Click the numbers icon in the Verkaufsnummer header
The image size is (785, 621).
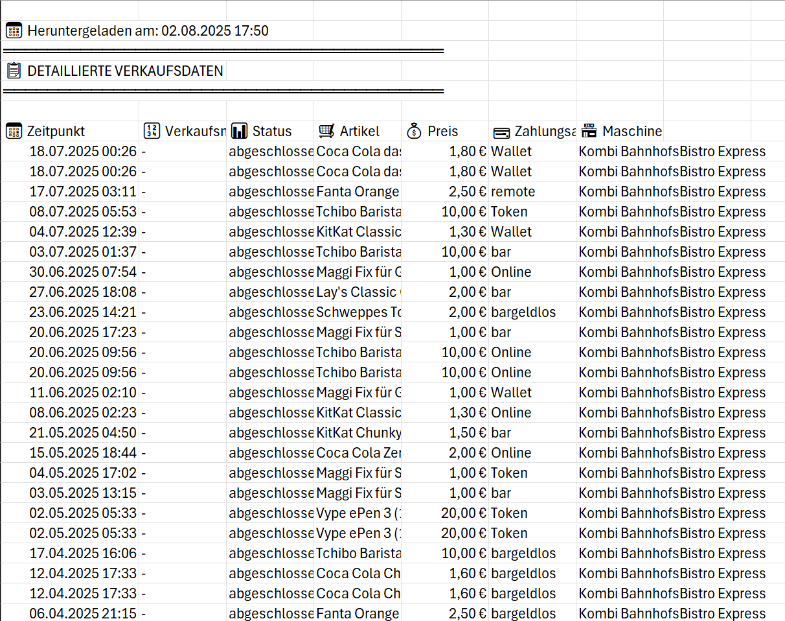[x=152, y=132]
